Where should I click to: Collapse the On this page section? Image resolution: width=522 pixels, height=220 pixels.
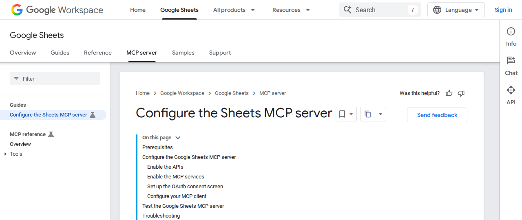pos(178,138)
